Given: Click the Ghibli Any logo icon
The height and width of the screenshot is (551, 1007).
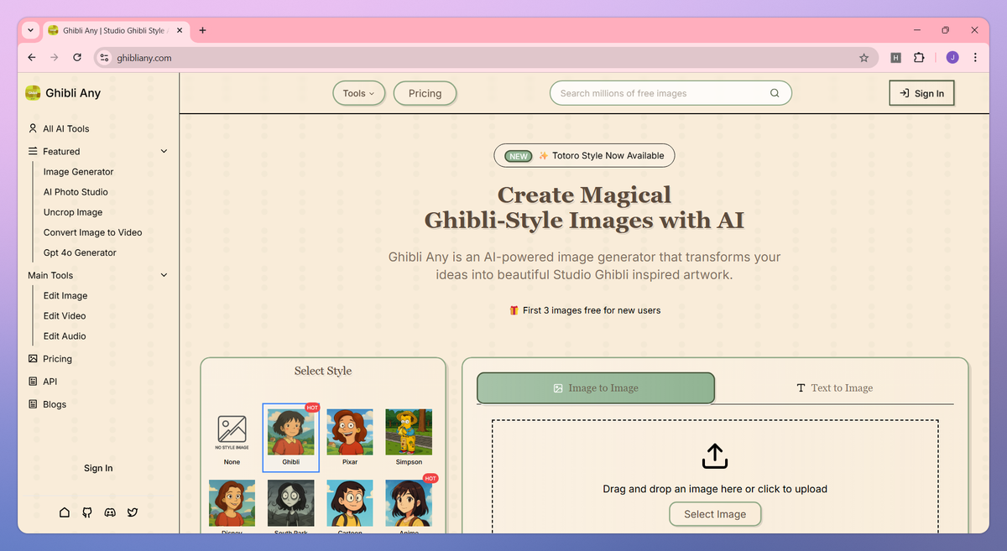Looking at the screenshot, I should [x=33, y=93].
